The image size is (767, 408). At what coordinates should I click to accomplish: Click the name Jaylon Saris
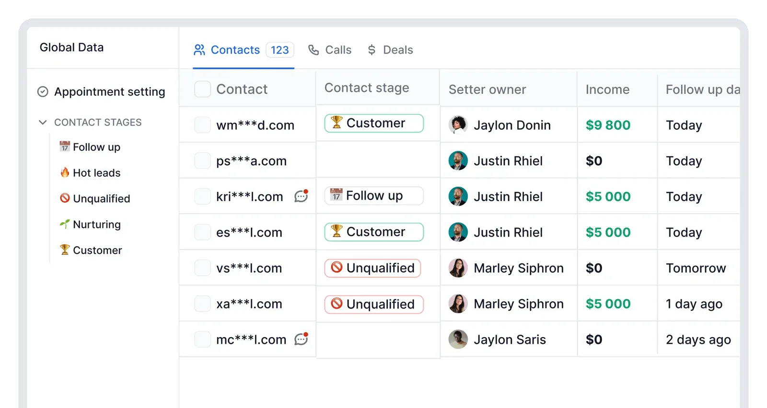coord(510,340)
